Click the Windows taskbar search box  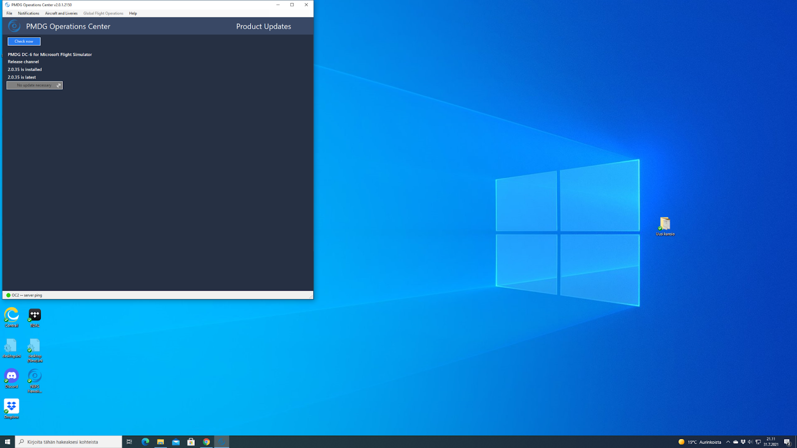coord(69,442)
